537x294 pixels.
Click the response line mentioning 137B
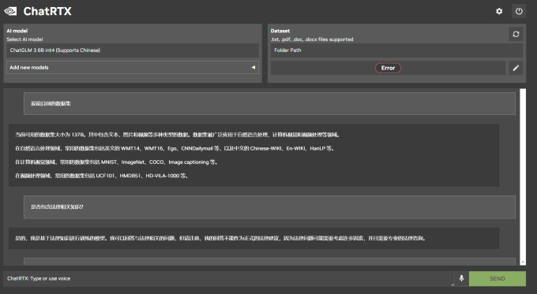(178, 135)
